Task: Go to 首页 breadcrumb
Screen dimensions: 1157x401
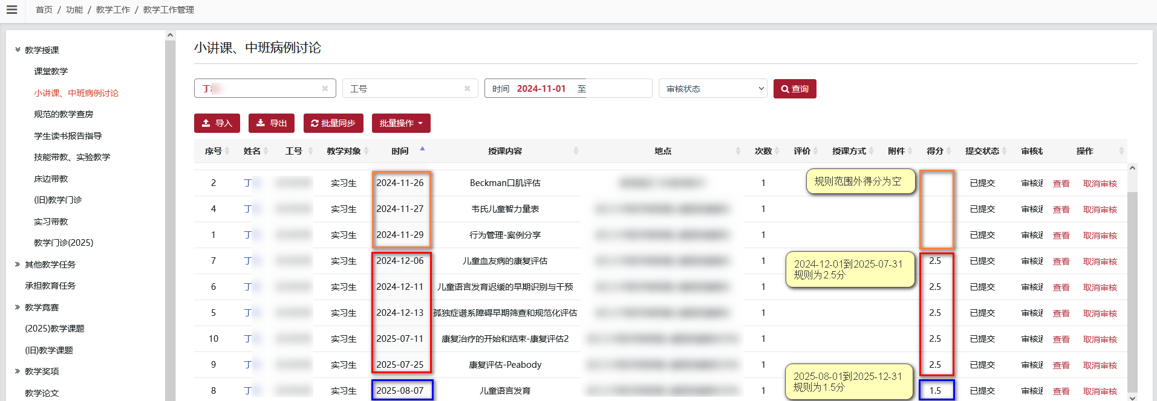Action: point(44,10)
